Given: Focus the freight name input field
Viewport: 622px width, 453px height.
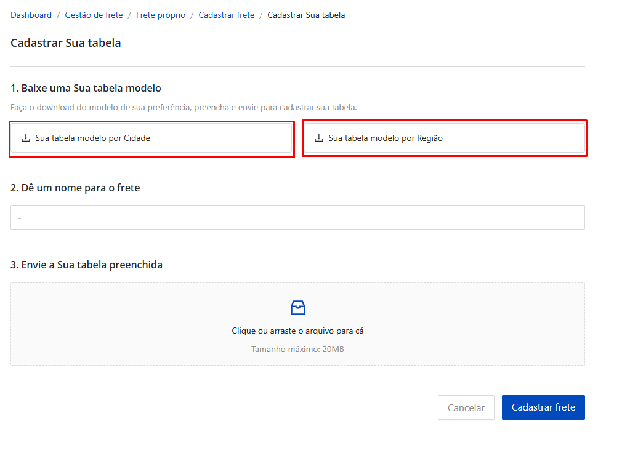Looking at the screenshot, I should 297,217.
